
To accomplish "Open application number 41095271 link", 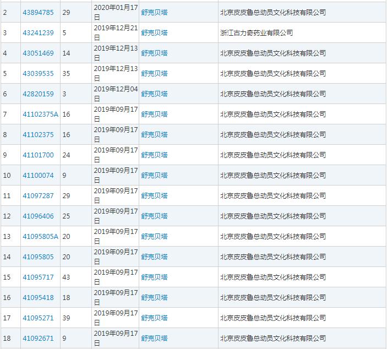I will tap(38, 318).
